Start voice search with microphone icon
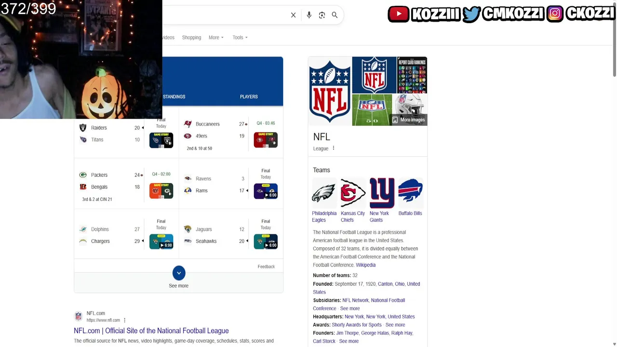Viewport: 617px width, 347px height. (309, 15)
